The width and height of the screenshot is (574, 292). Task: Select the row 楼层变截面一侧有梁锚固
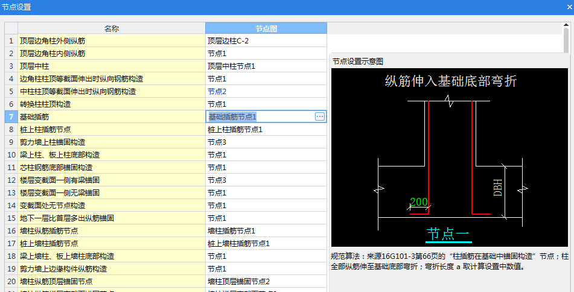[112, 180]
